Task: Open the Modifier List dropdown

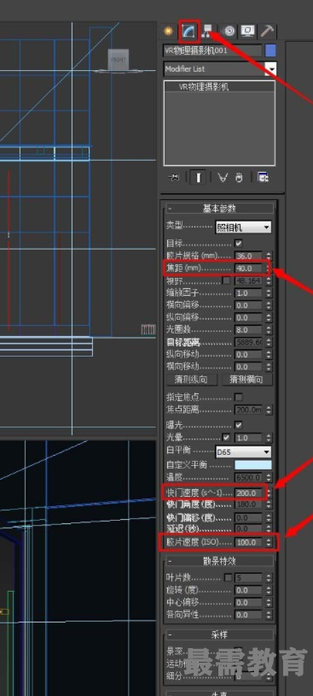Action: [220, 69]
